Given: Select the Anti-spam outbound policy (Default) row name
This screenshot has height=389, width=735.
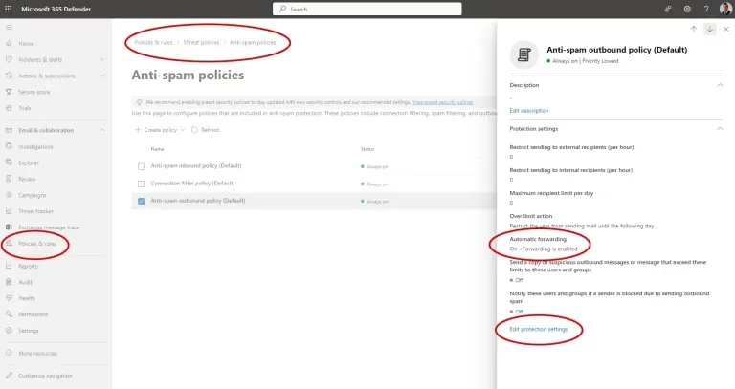Looking at the screenshot, I should (x=198, y=201).
